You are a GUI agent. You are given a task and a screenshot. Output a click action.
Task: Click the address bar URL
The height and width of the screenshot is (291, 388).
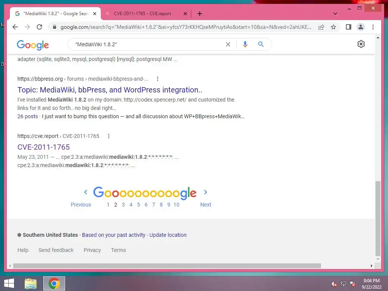coord(186,27)
